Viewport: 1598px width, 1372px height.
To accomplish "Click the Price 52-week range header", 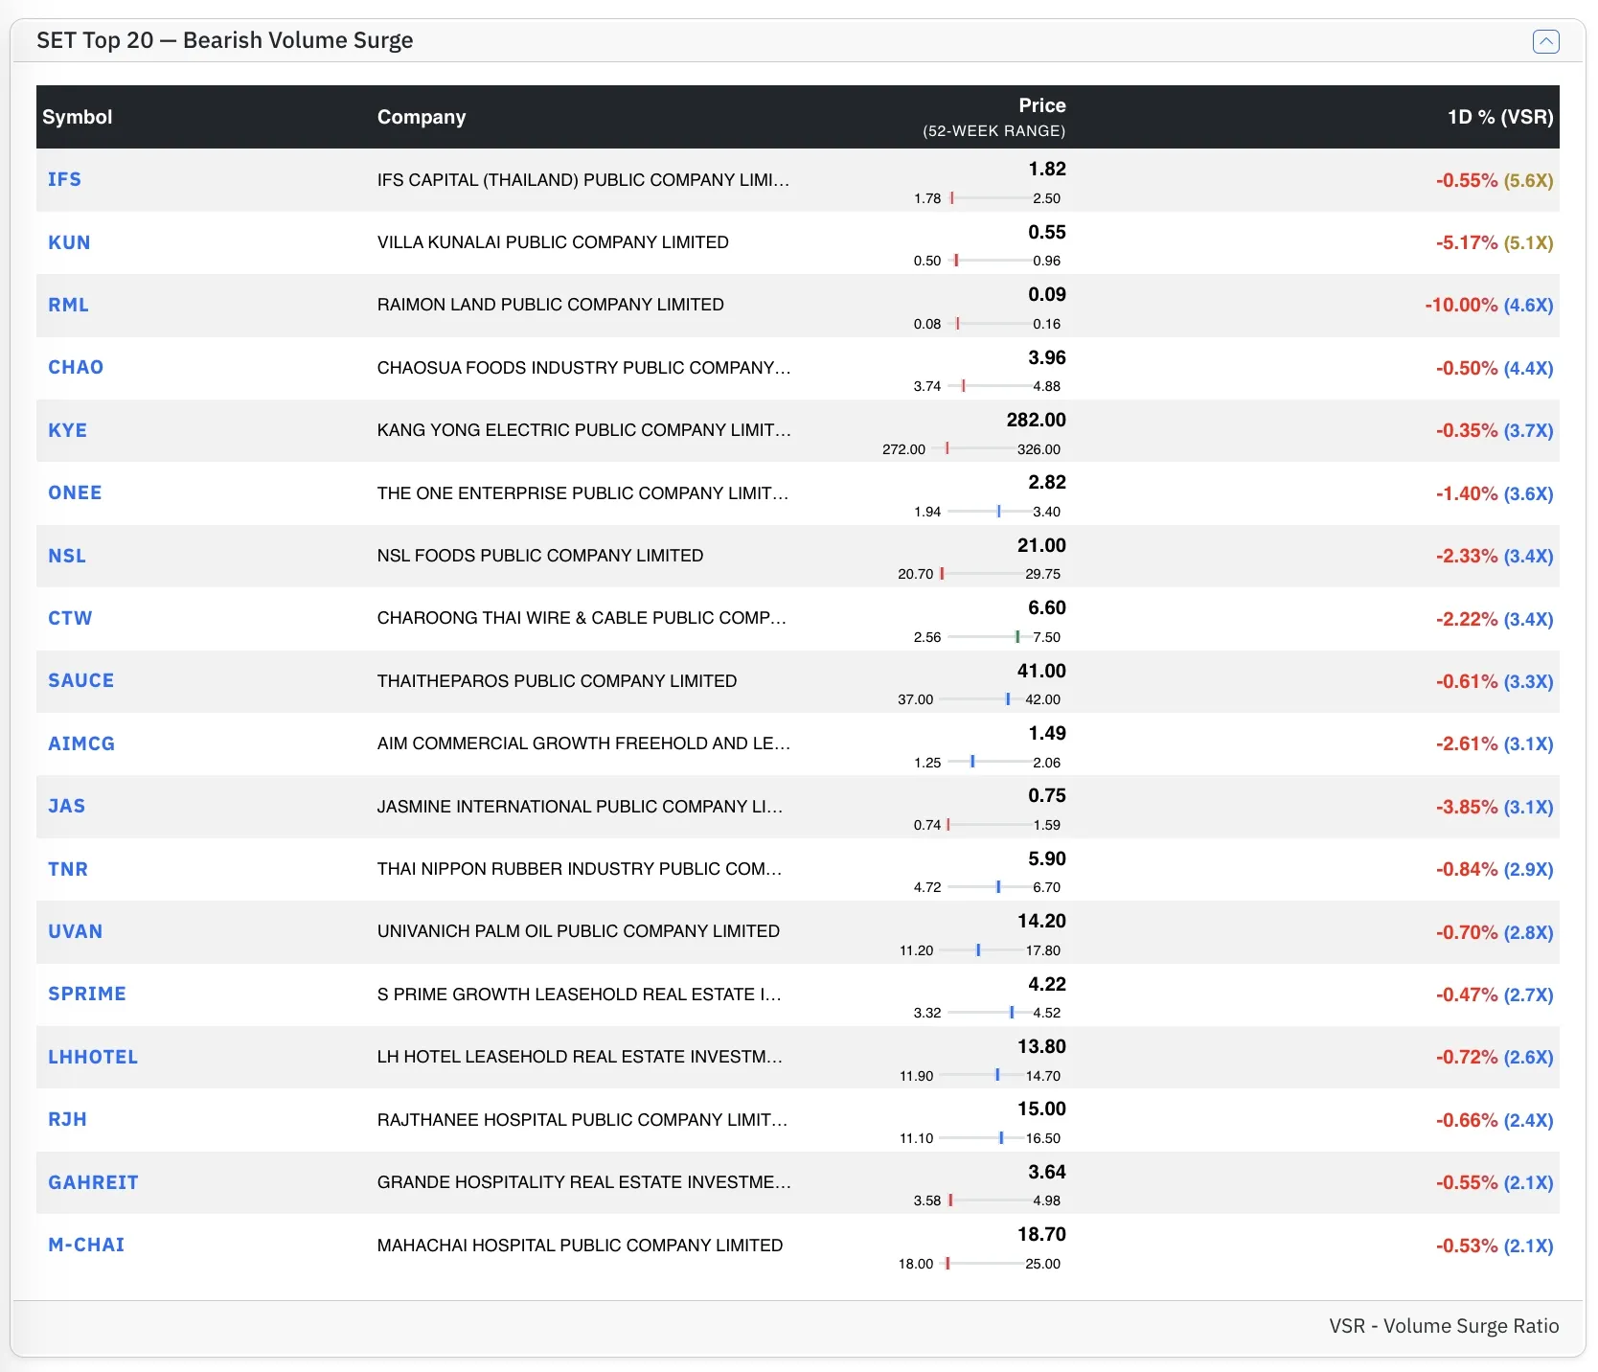I will click(x=994, y=117).
